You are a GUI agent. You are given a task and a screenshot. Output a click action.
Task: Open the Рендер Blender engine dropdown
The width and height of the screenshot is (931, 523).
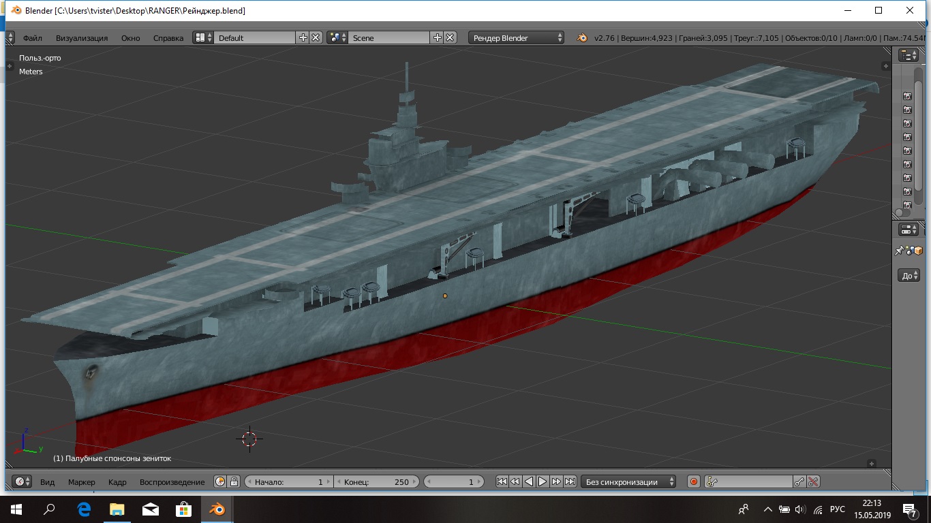[517, 38]
